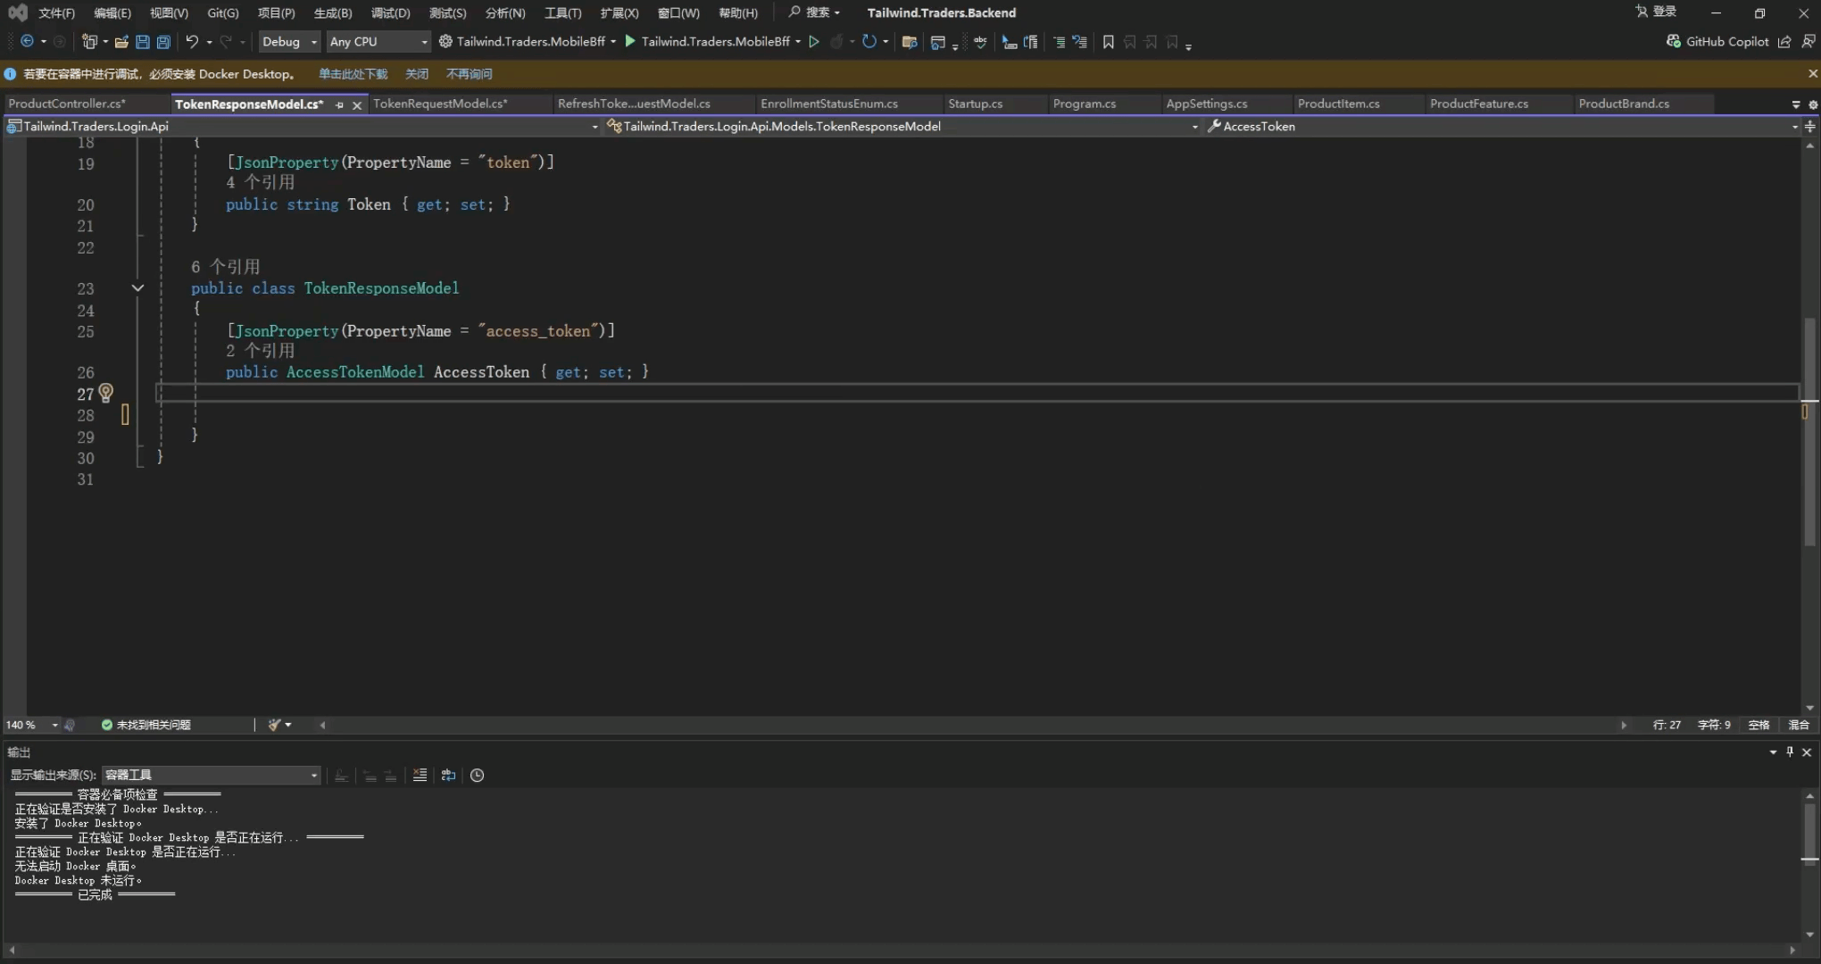The image size is (1821, 964).
Task: Toggle word wrap in the Output panel
Action: tap(448, 775)
